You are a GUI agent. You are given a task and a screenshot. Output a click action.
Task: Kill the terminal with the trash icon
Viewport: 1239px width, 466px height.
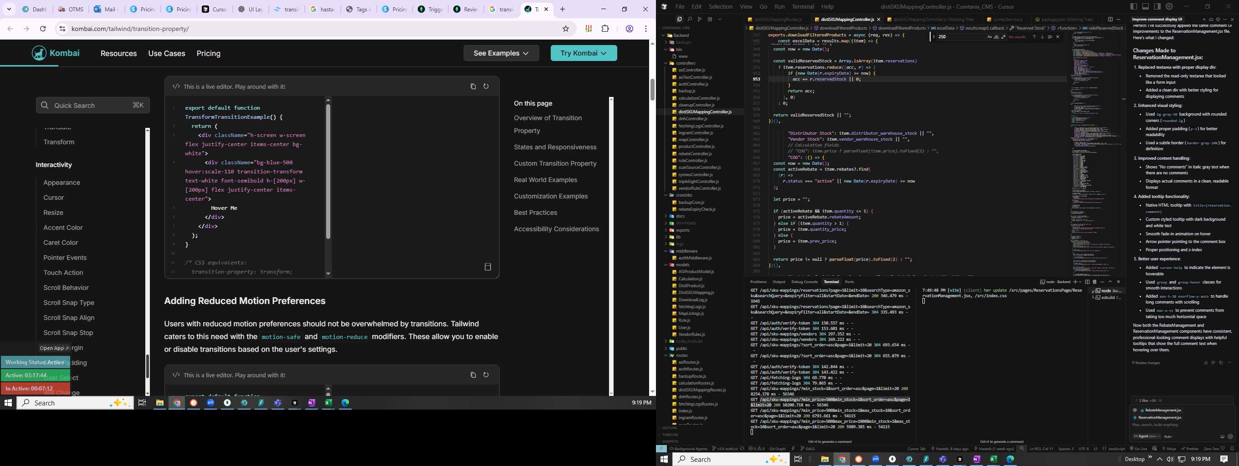[x=1095, y=282]
